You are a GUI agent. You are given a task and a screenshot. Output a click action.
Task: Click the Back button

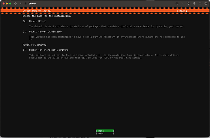(105, 133)
